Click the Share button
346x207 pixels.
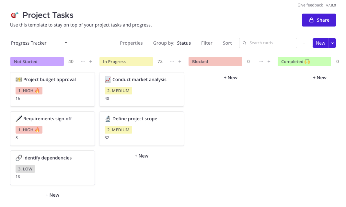319,20
